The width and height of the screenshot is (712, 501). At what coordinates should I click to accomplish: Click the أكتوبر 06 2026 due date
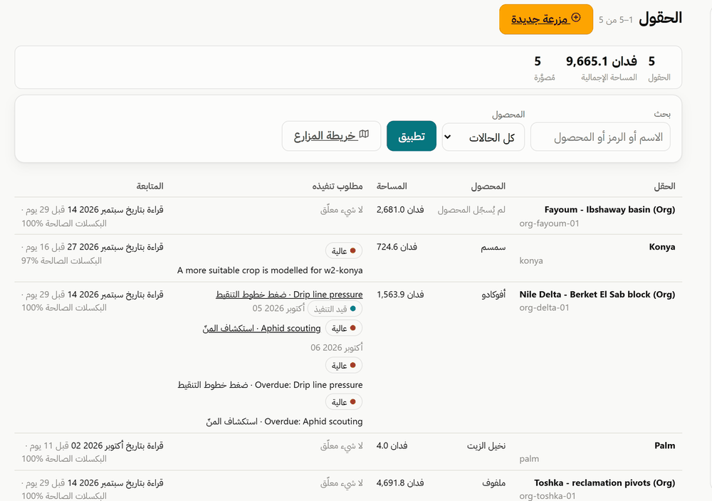click(337, 347)
